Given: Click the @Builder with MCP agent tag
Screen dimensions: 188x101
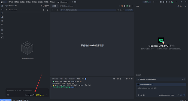Looking at the screenshot, I should pyautogui.click(x=145, y=85).
